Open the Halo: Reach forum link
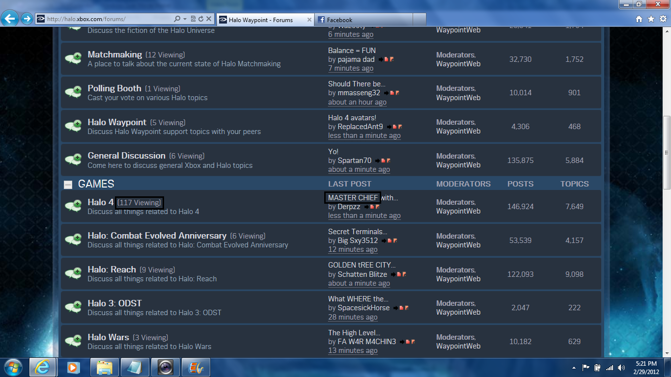Image resolution: width=671 pixels, height=377 pixels. 112,269
